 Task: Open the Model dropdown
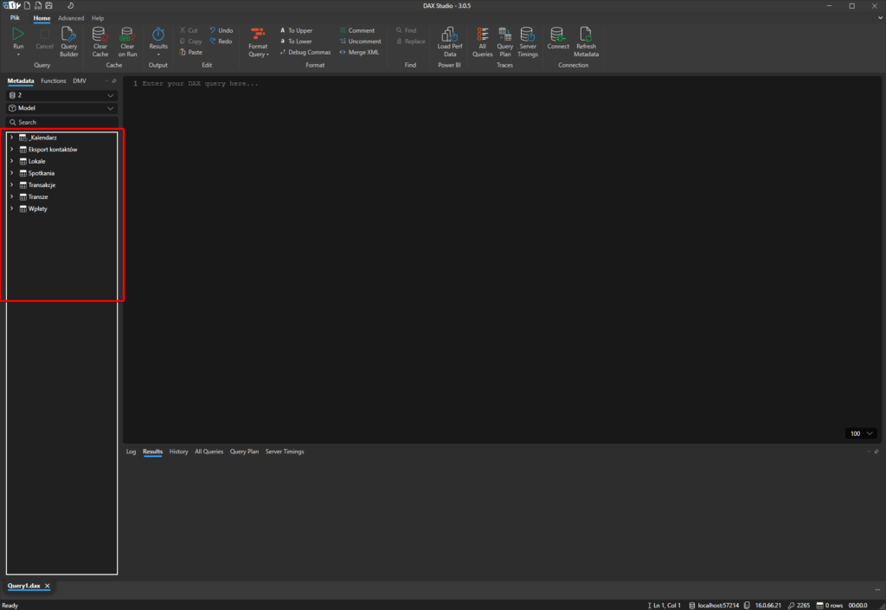[x=61, y=108]
